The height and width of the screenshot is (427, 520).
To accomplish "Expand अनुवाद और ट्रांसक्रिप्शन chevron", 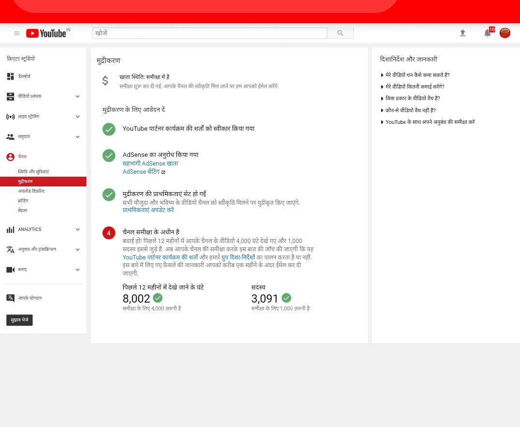I will [78, 249].
